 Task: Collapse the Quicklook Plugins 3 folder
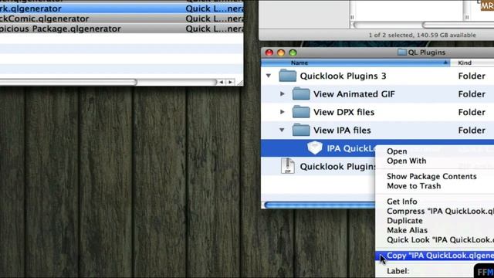click(x=269, y=76)
